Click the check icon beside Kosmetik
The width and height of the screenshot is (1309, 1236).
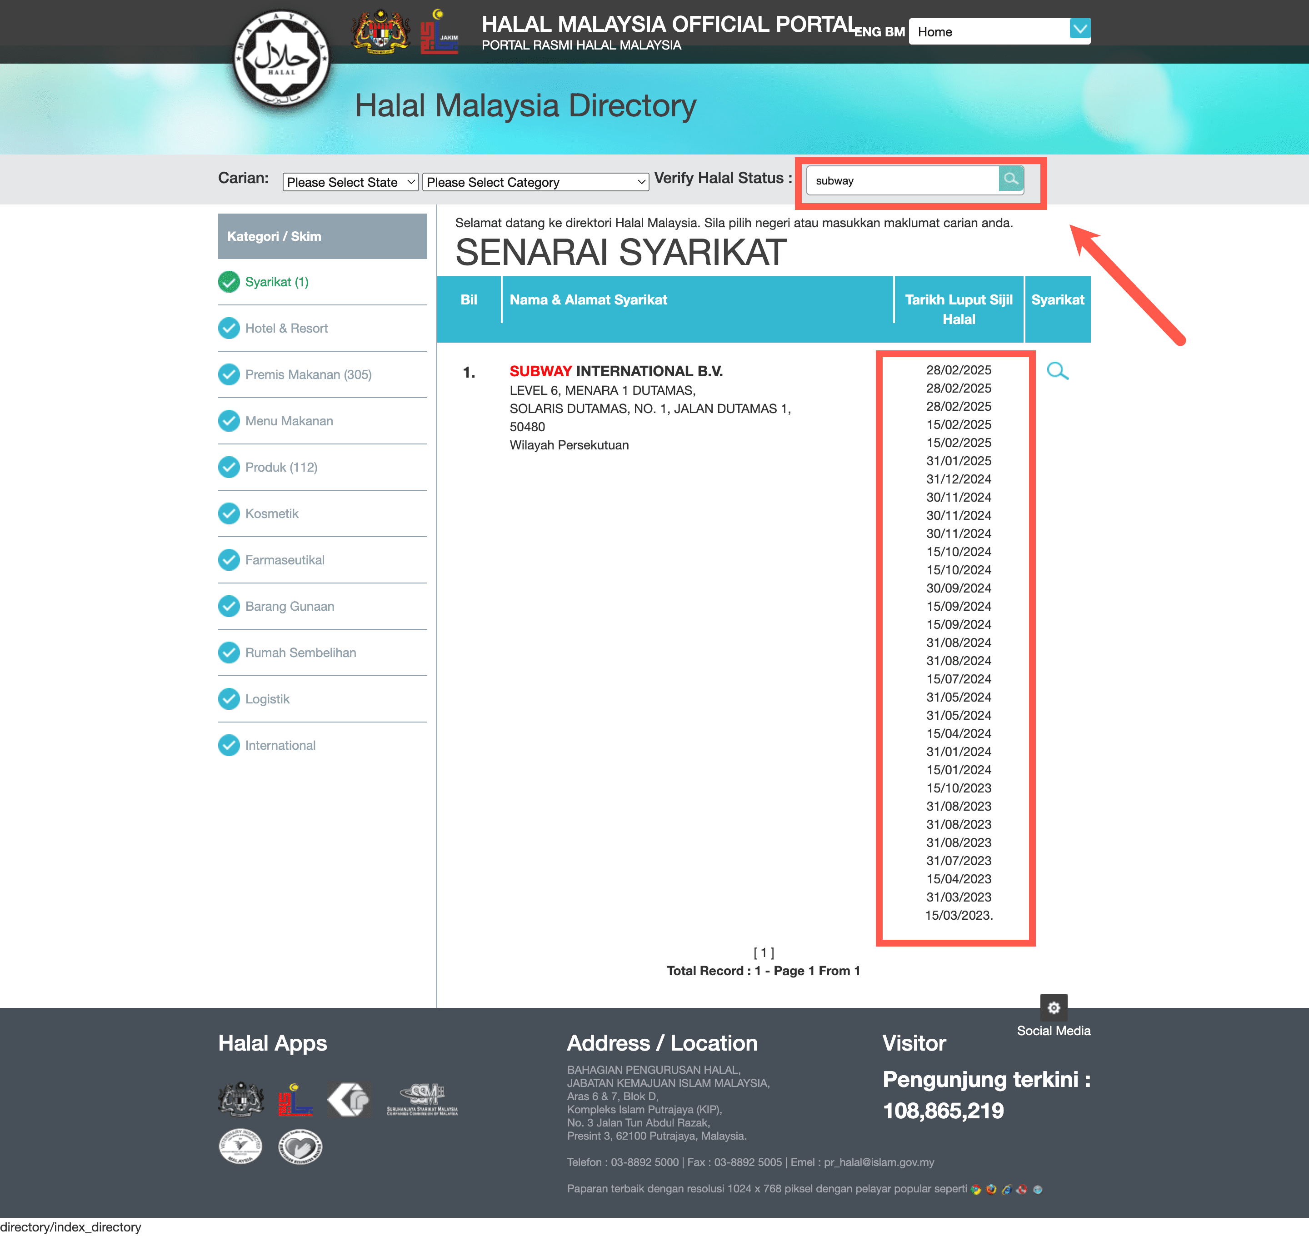[x=229, y=513]
